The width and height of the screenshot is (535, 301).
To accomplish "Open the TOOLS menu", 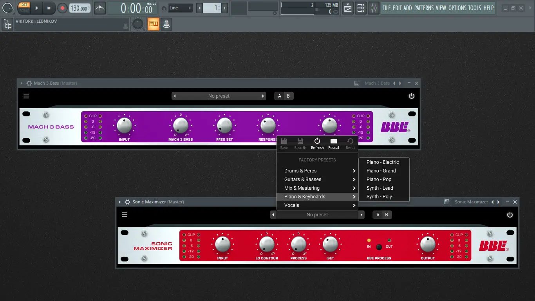I will click(x=475, y=8).
